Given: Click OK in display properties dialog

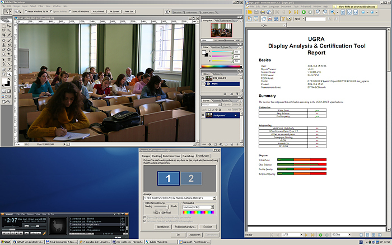Looking at the screenshot, I should (179, 235).
